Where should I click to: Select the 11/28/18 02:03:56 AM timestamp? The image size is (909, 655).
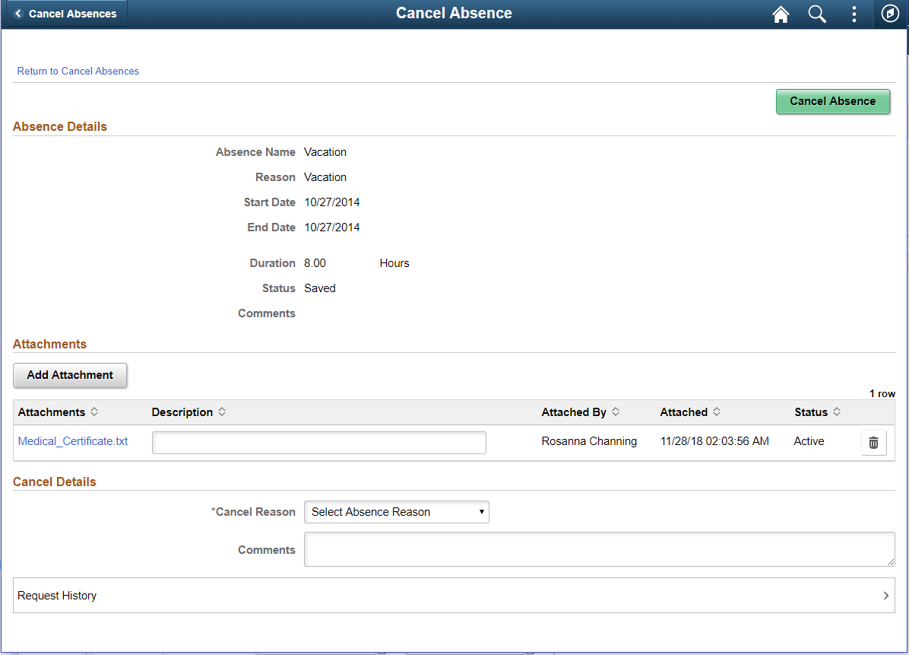coord(714,441)
